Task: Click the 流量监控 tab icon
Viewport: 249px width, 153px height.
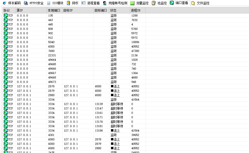Action: pos(132,3)
